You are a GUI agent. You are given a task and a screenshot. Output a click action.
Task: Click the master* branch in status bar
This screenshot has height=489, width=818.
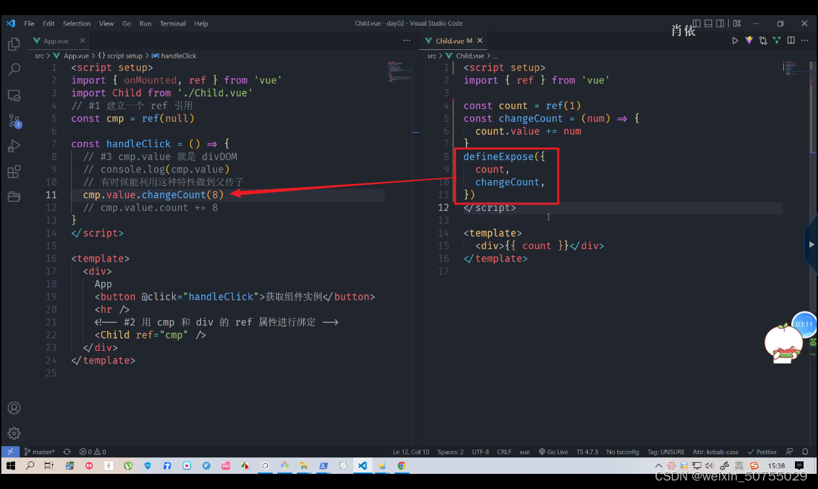[39, 452]
